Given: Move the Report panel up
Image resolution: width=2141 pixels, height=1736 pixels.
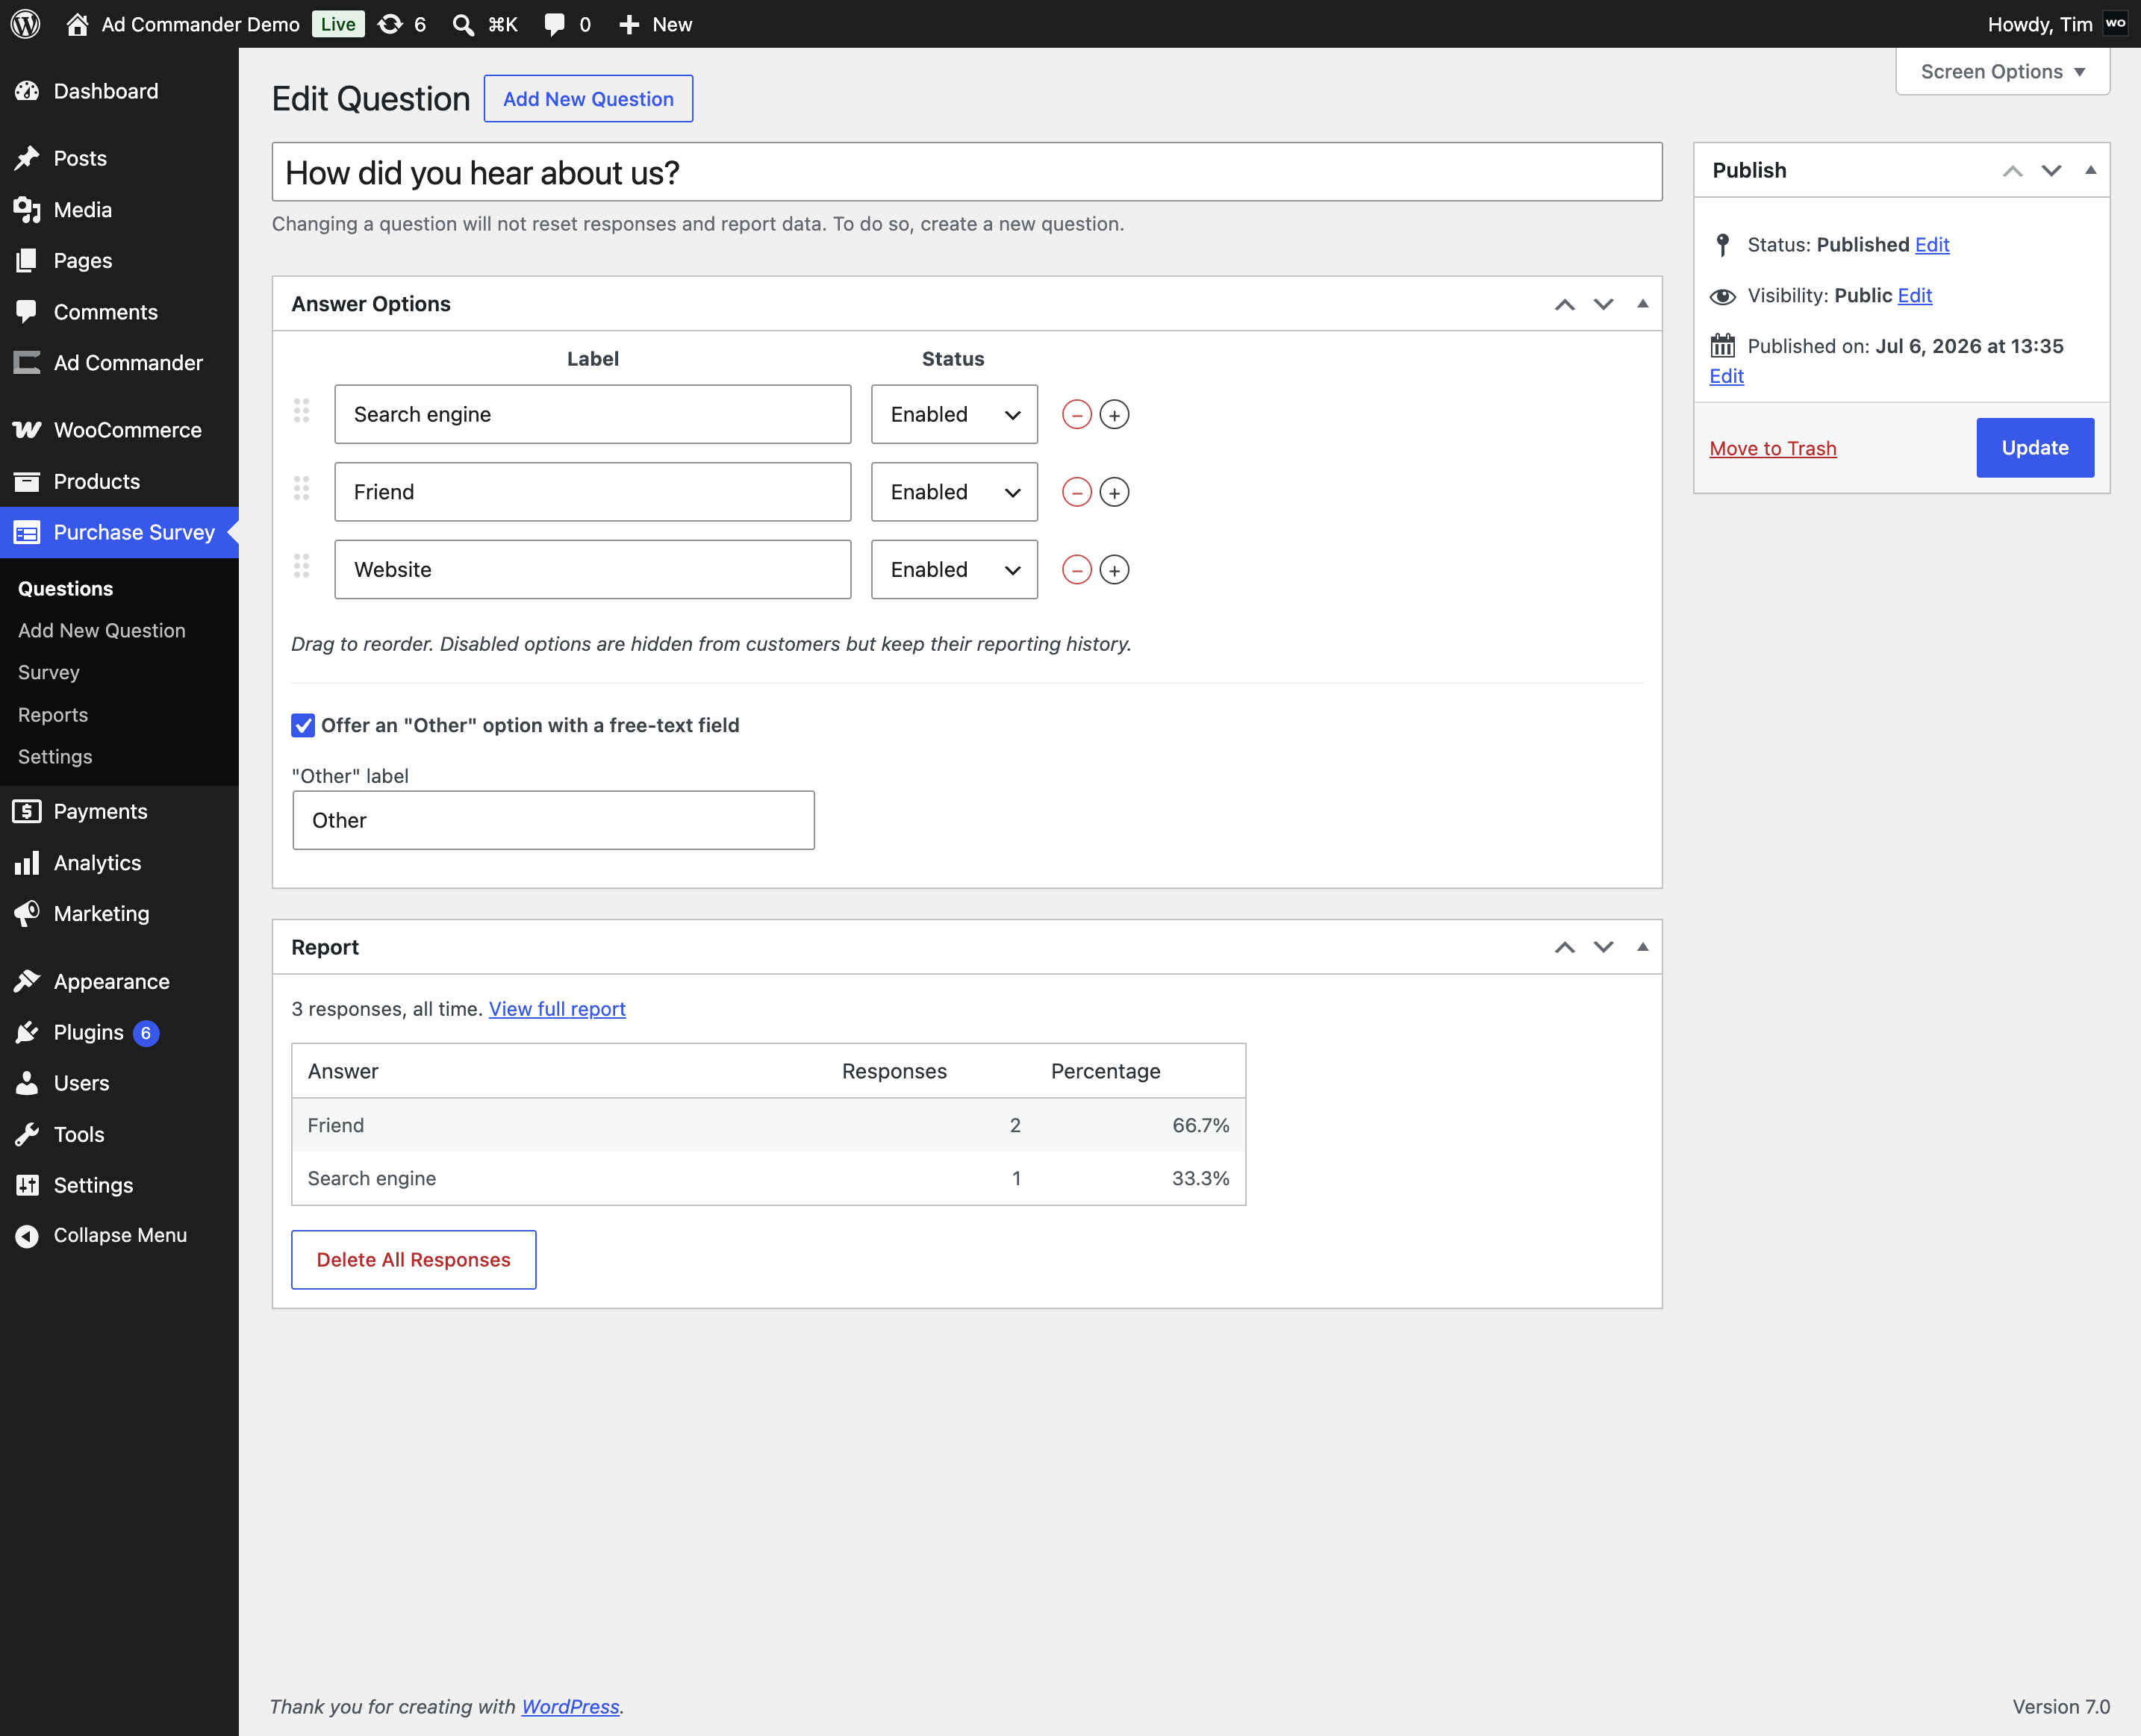Looking at the screenshot, I should click(x=1565, y=947).
